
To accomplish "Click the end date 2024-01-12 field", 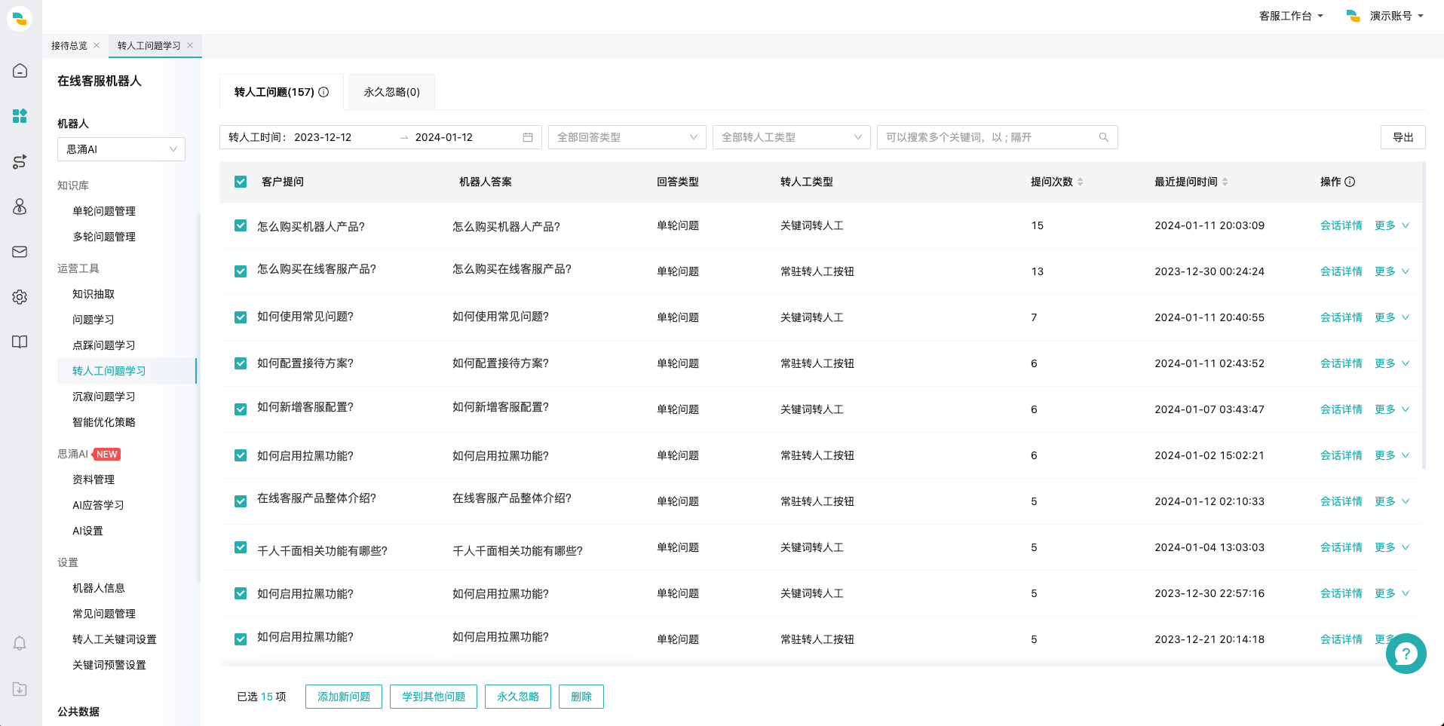I will click(x=444, y=137).
